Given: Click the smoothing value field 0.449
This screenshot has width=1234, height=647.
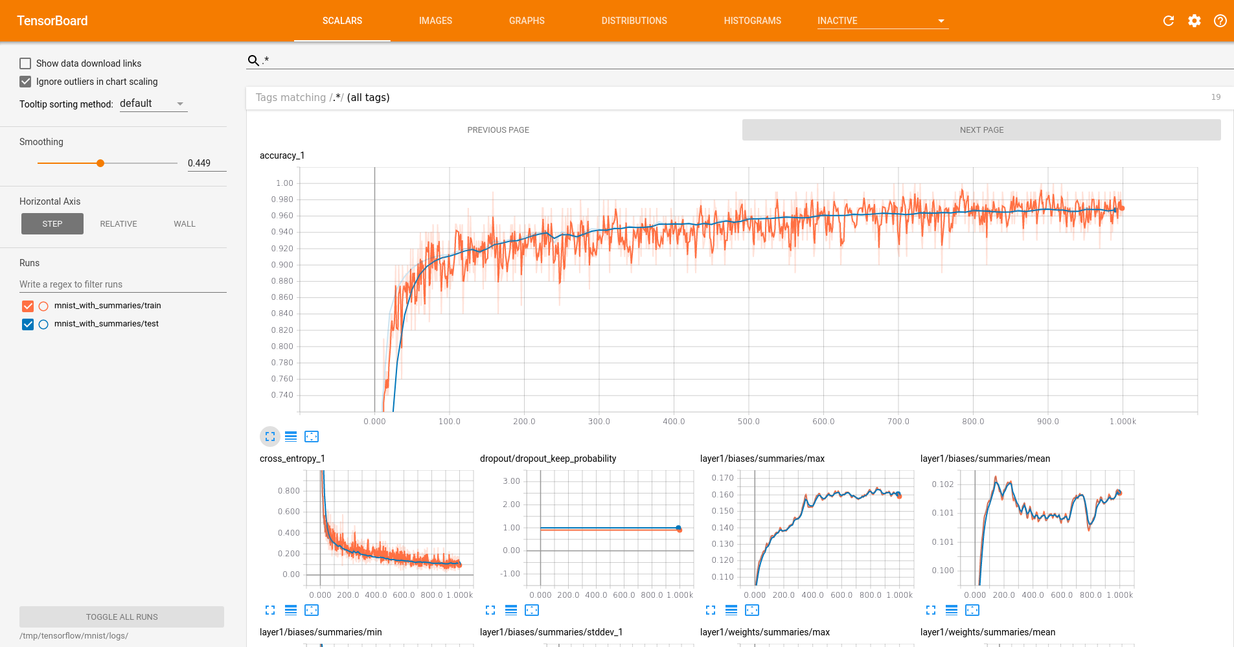Looking at the screenshot, I should [x=207, y=163].
